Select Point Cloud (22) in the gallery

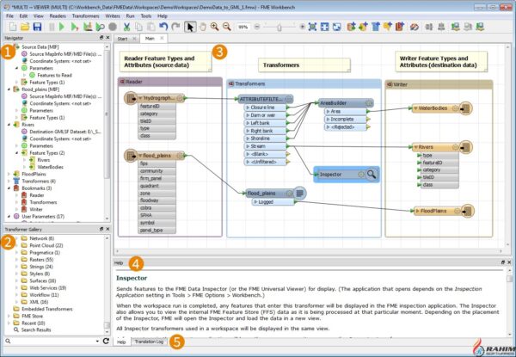pos(46,245)
